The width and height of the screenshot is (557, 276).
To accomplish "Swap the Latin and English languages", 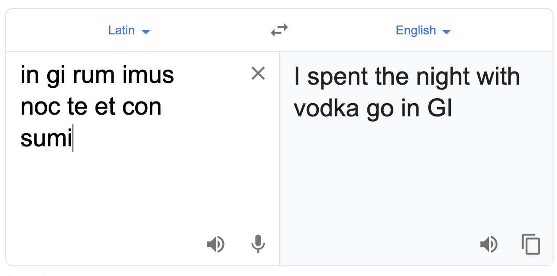I will (279, 30).
